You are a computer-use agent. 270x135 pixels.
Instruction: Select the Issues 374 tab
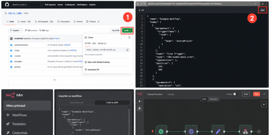(24, 22)
